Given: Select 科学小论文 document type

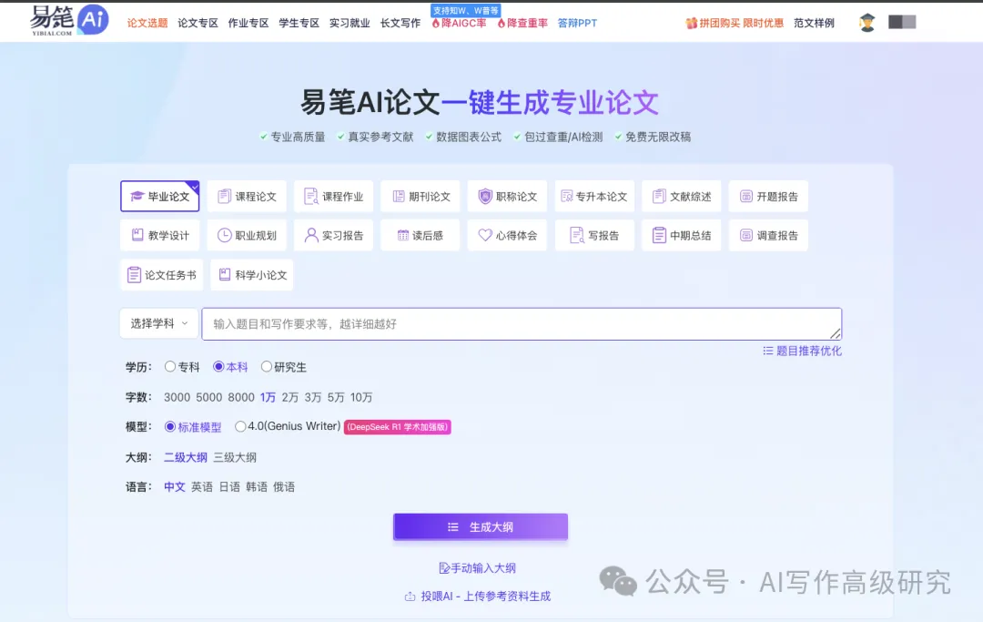Looking at the screenshot, I should [252, 275].
